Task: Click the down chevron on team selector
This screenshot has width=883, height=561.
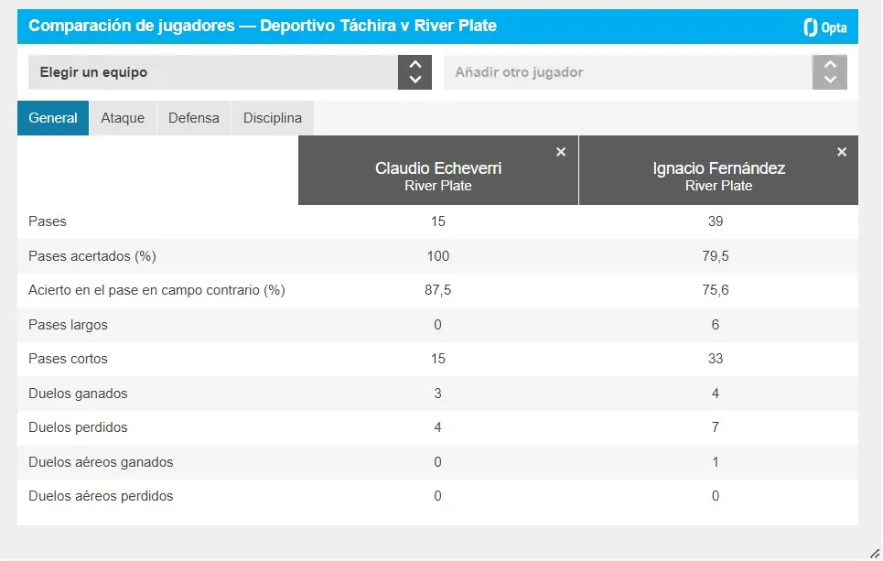Action: click(415, 80)
